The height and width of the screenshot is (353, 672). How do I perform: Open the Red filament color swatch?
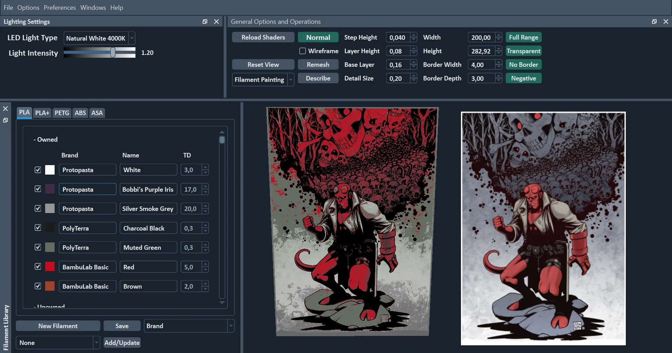50,267
